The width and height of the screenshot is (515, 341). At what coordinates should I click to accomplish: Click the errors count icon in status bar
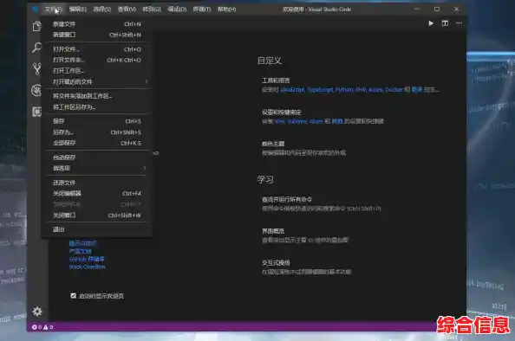tap(34, 327)
